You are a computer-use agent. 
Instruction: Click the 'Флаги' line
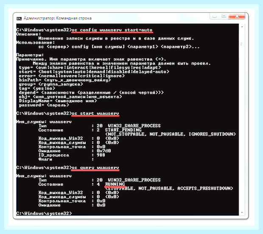[x=66, y=159]
